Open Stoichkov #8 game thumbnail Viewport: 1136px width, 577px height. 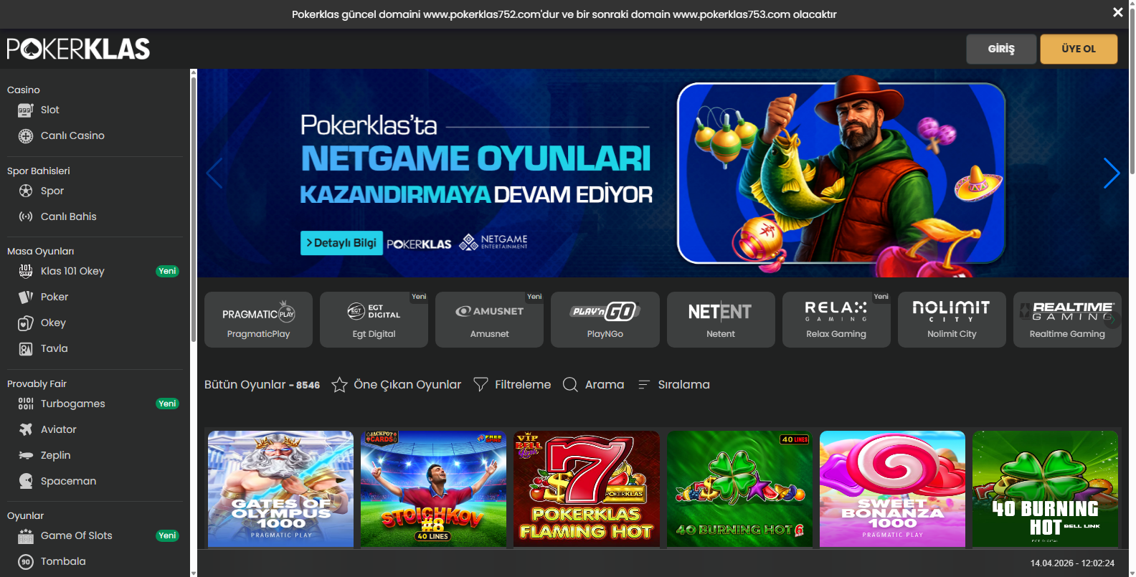point(433,489)
